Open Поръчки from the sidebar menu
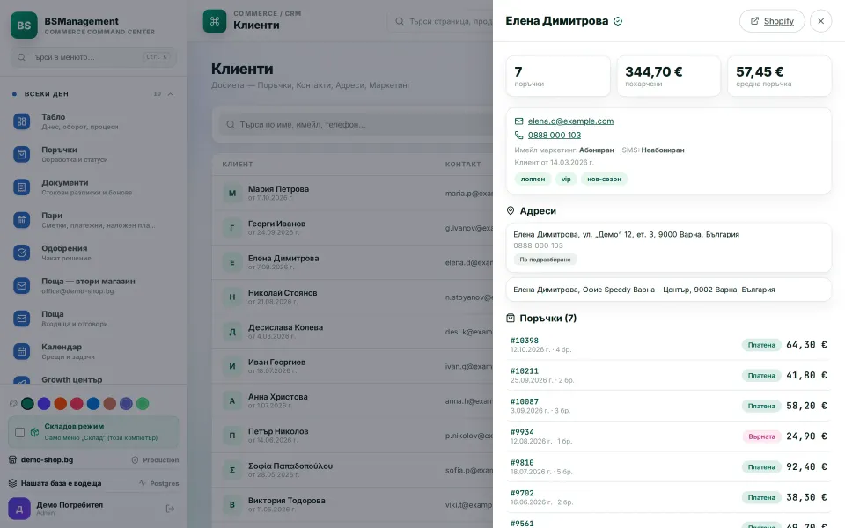The width and height of the screenshot is (845, 528). (x=93, y=154)
